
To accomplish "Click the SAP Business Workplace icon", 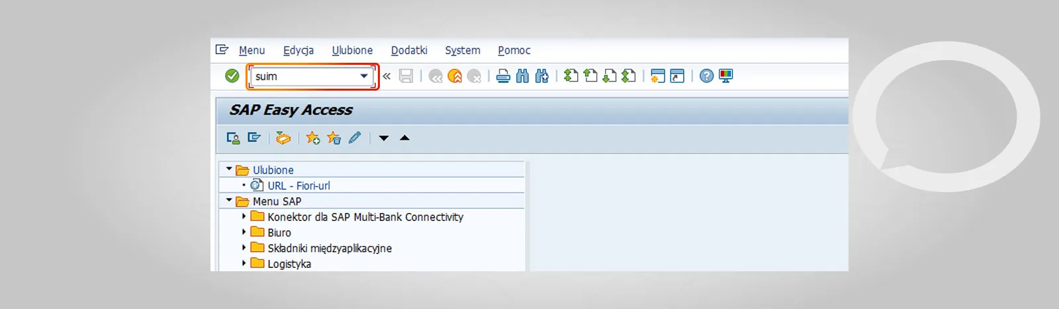I will (283, 138).
